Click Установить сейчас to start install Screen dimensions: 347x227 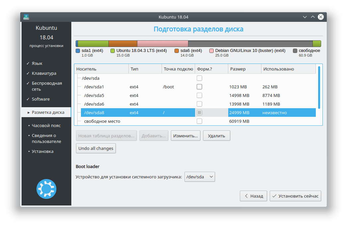(x=295, y=196)
